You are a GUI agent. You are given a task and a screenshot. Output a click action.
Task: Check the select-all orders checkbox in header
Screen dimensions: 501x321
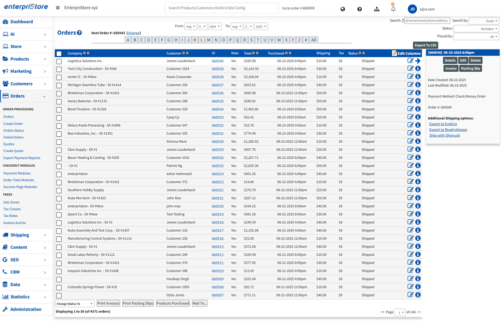(x=59, y=54)
